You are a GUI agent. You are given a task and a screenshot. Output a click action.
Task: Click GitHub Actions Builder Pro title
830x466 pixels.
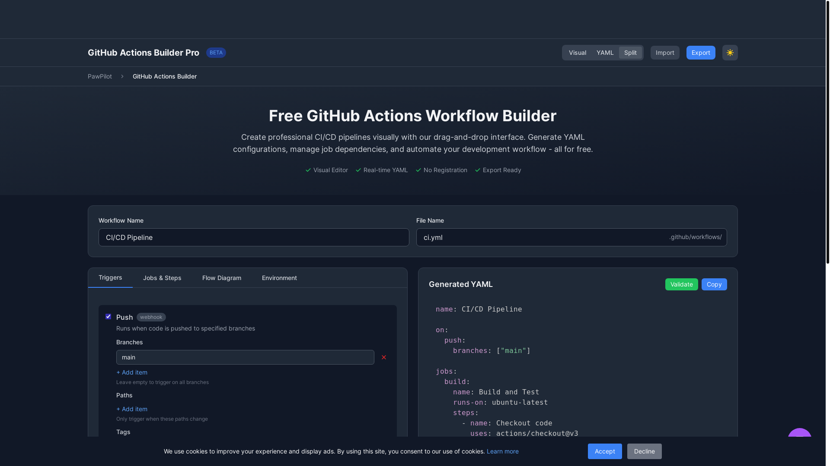pos(144,53)
